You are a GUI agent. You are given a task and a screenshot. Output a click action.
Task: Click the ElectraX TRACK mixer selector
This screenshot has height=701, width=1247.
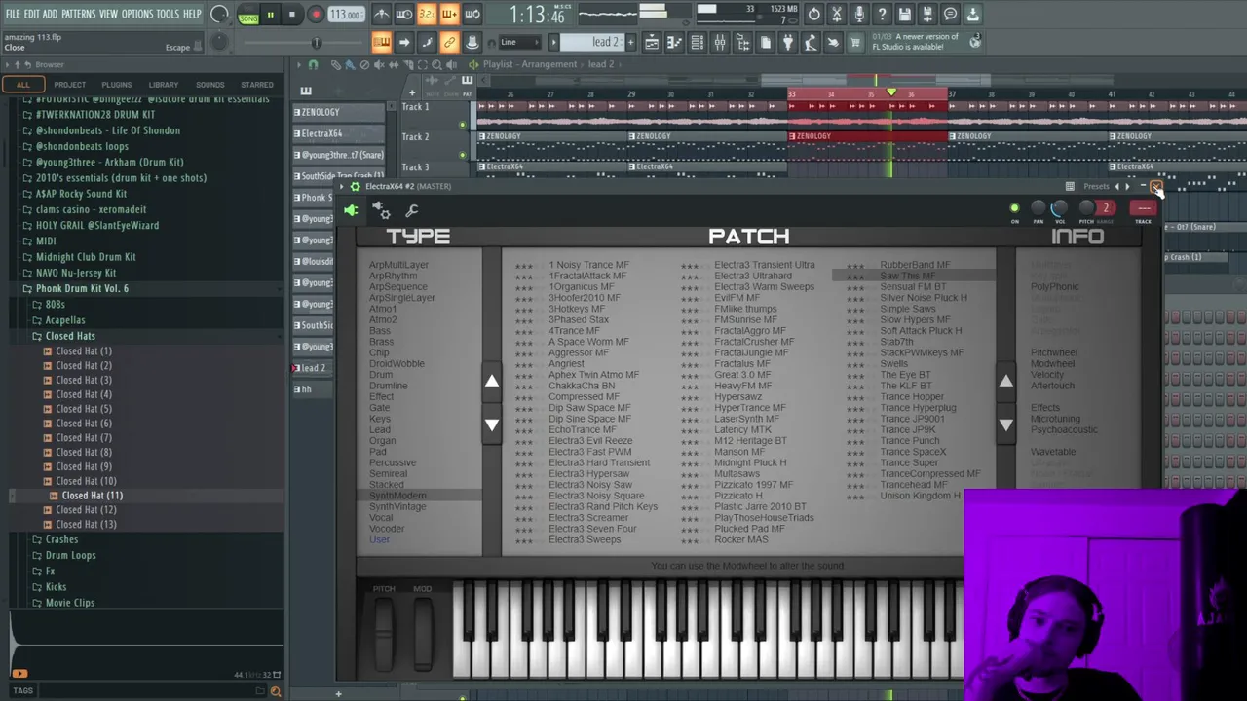click(x=1144, y=208)
